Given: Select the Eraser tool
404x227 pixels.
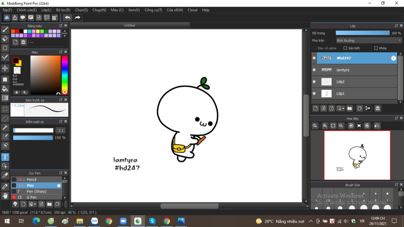Looking at the screenshot, I should coord(5,39).
